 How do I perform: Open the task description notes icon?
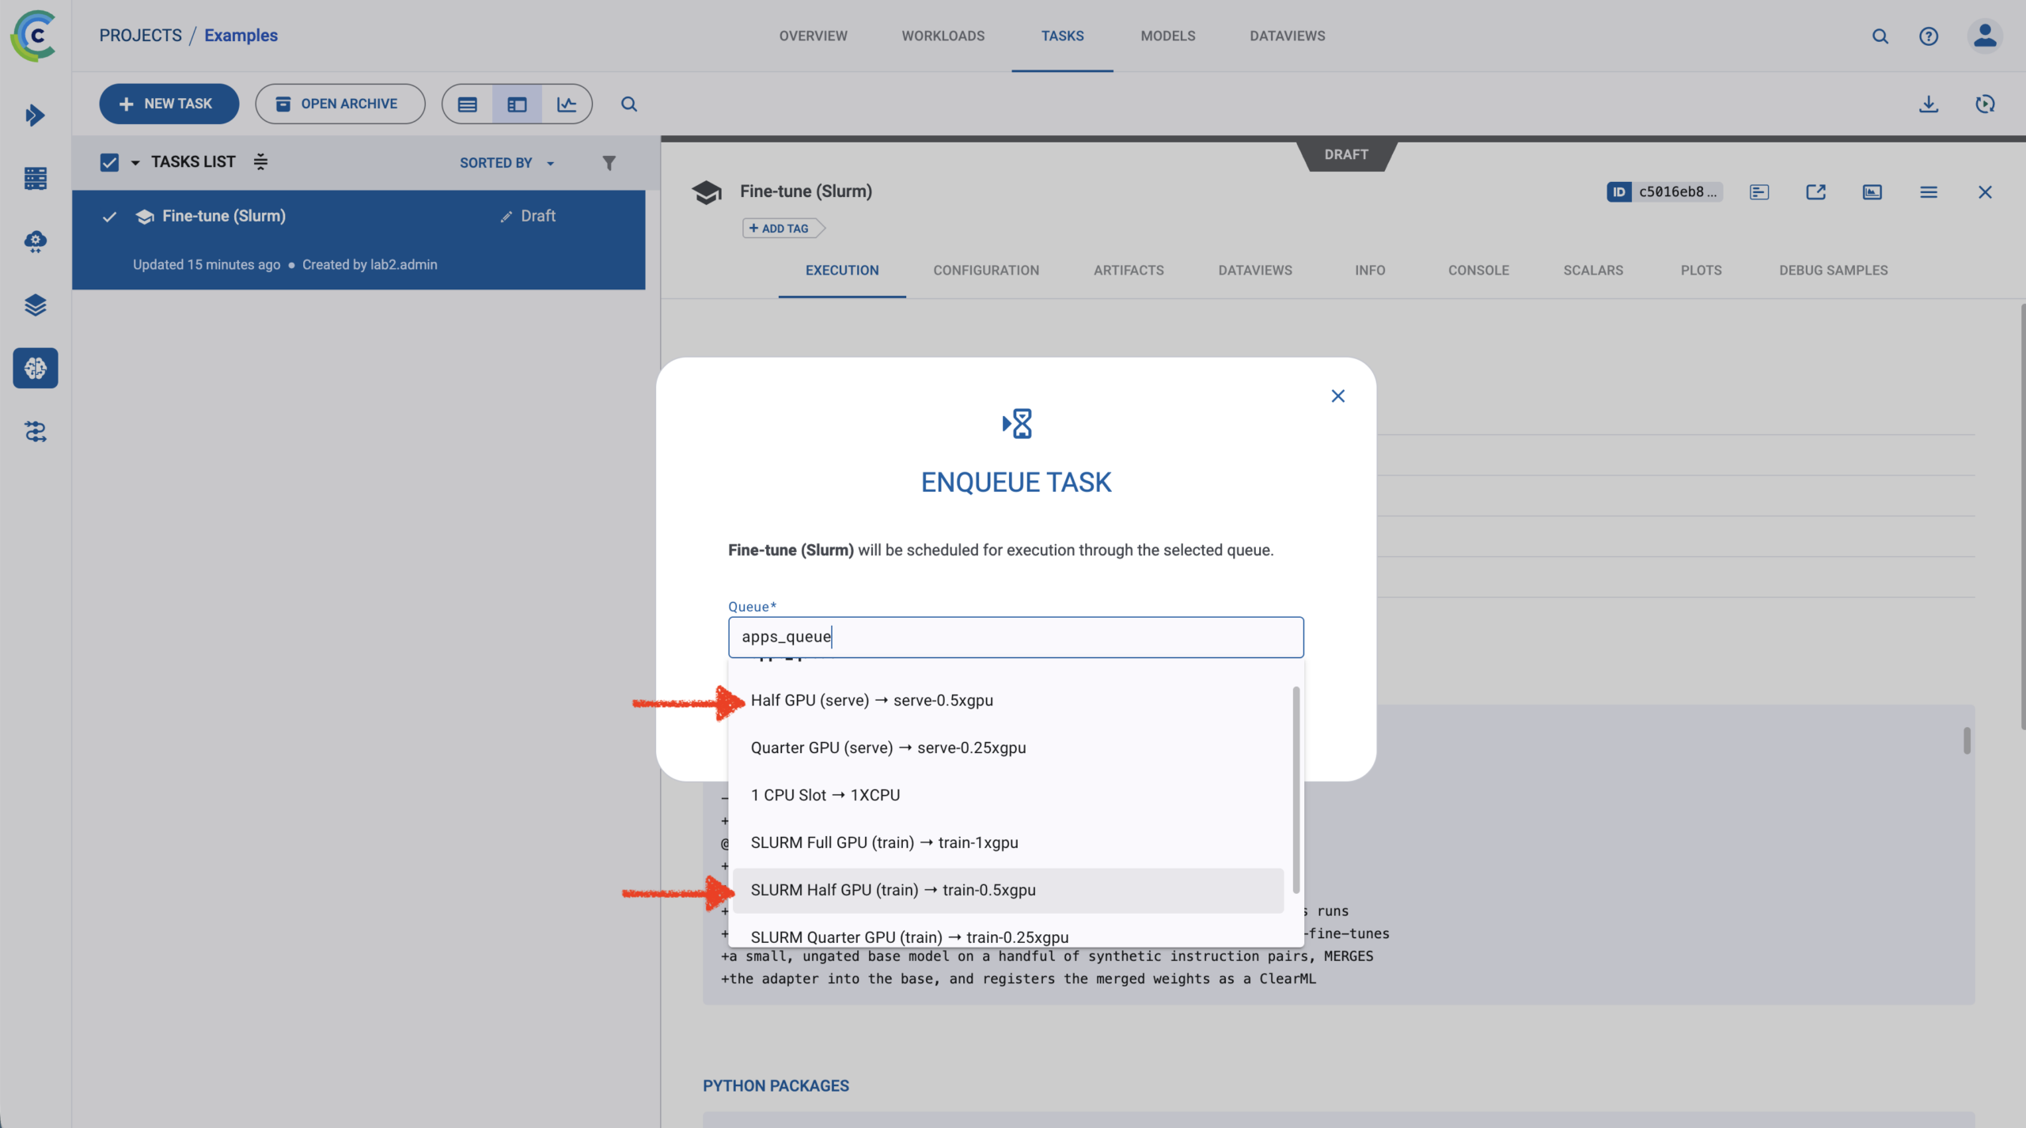point(1759,192)
